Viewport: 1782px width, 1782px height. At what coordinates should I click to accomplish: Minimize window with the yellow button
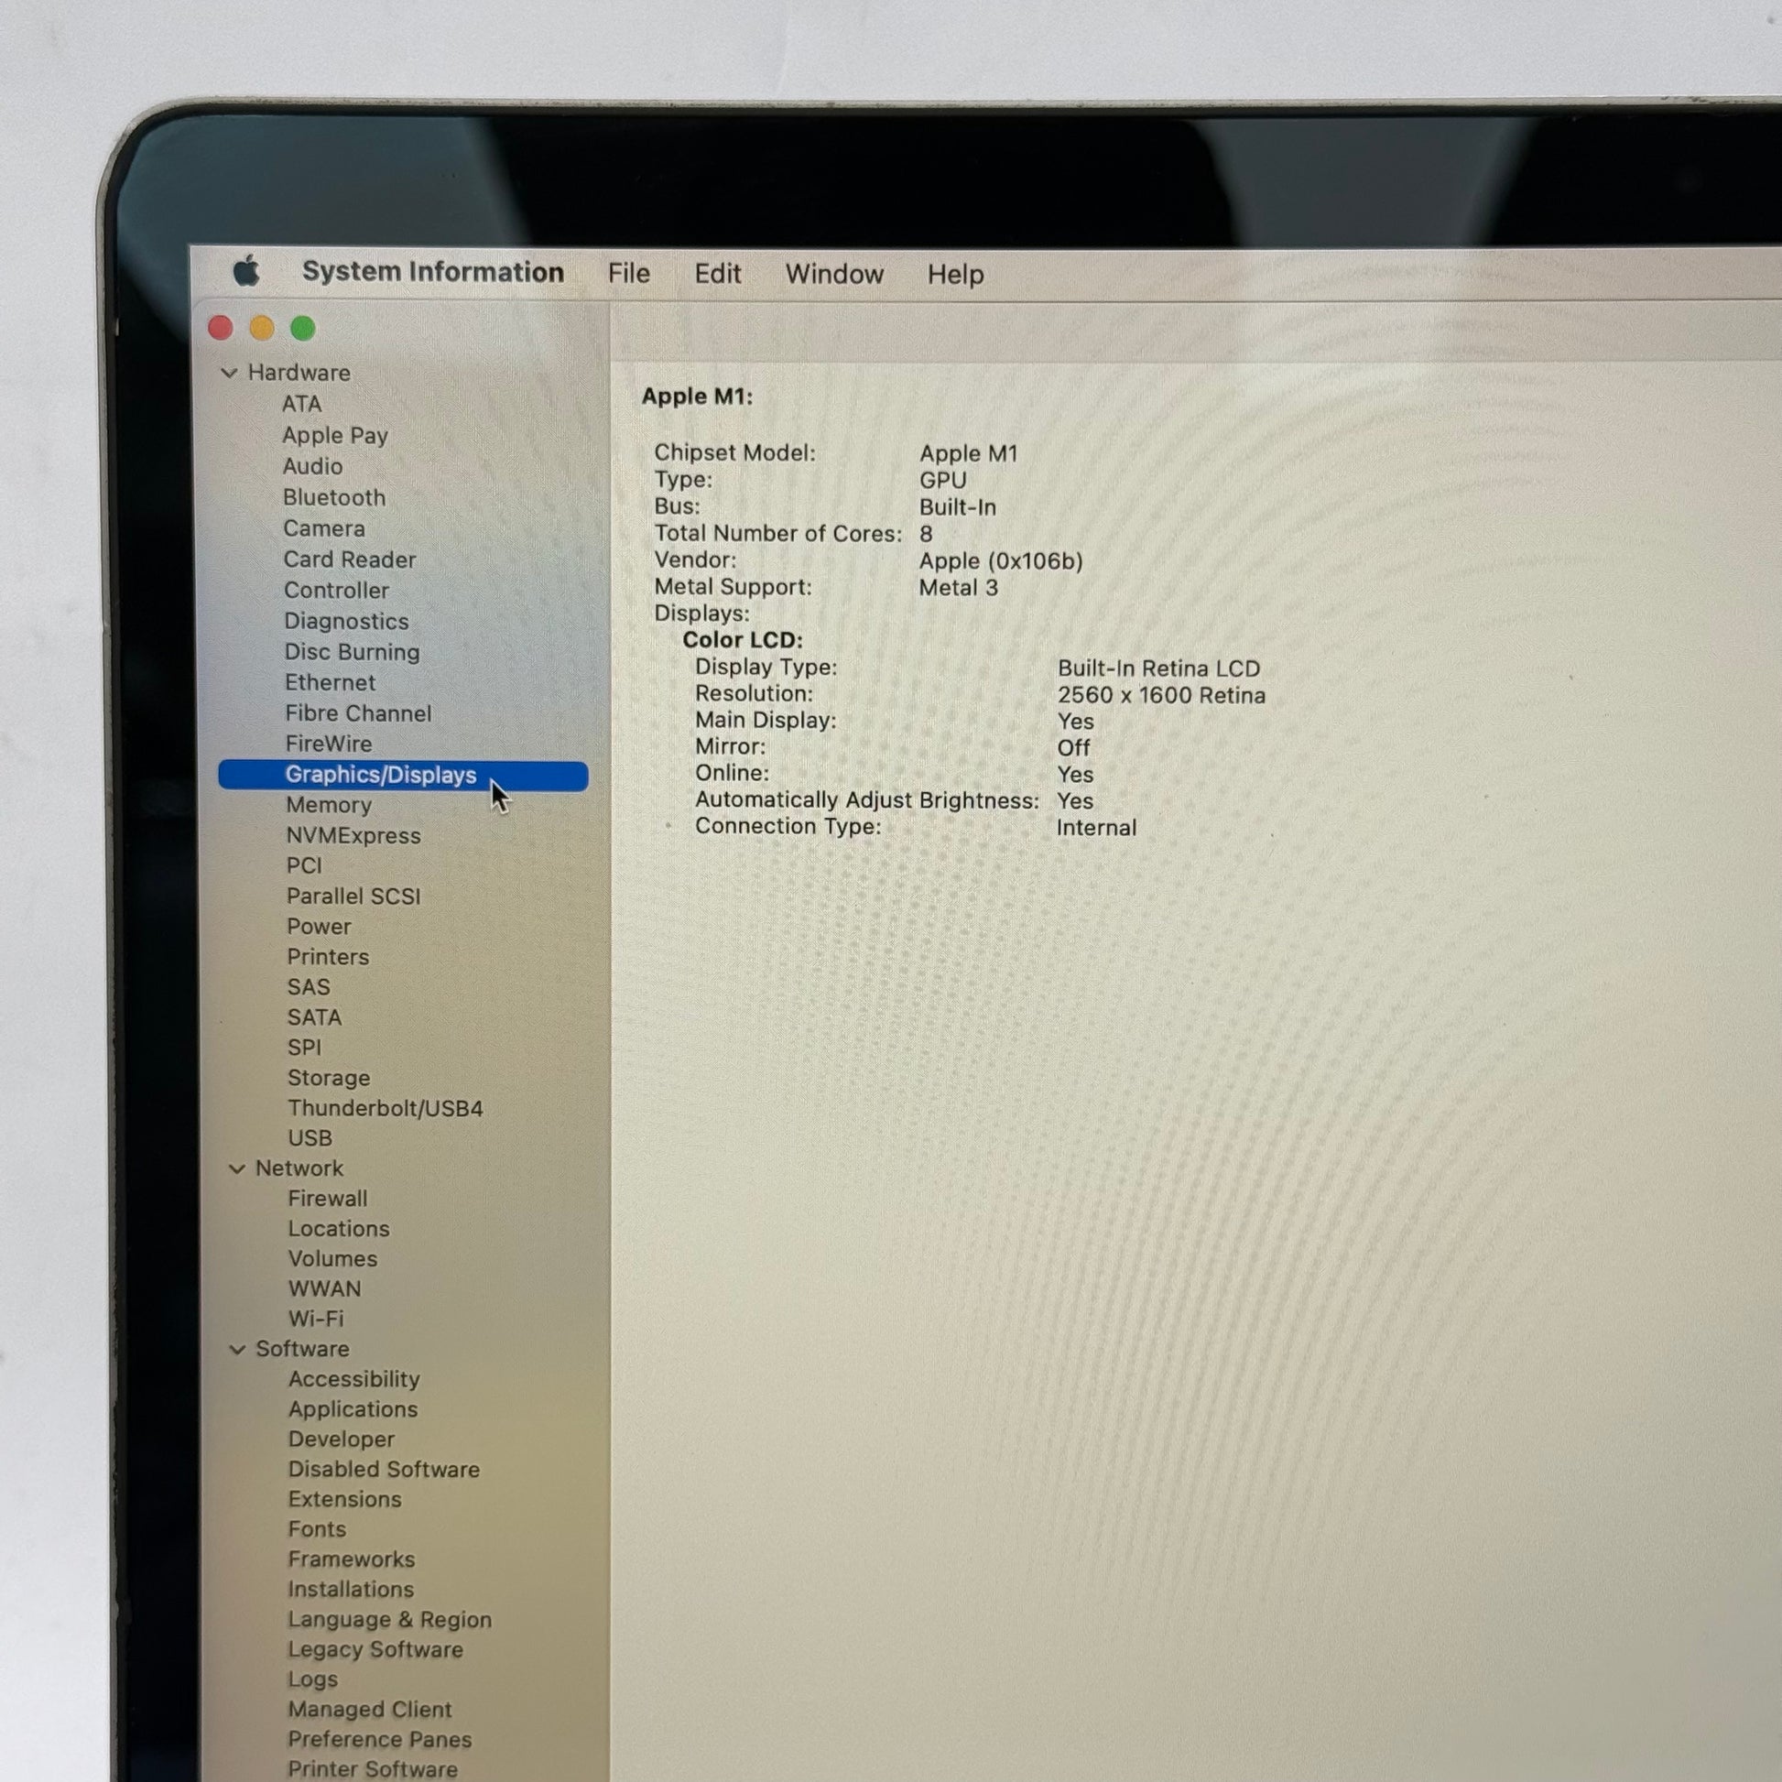(x=262, y=328)
